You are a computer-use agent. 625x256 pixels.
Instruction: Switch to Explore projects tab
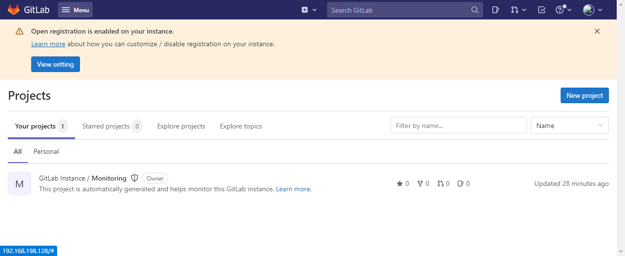pos(181,126)
